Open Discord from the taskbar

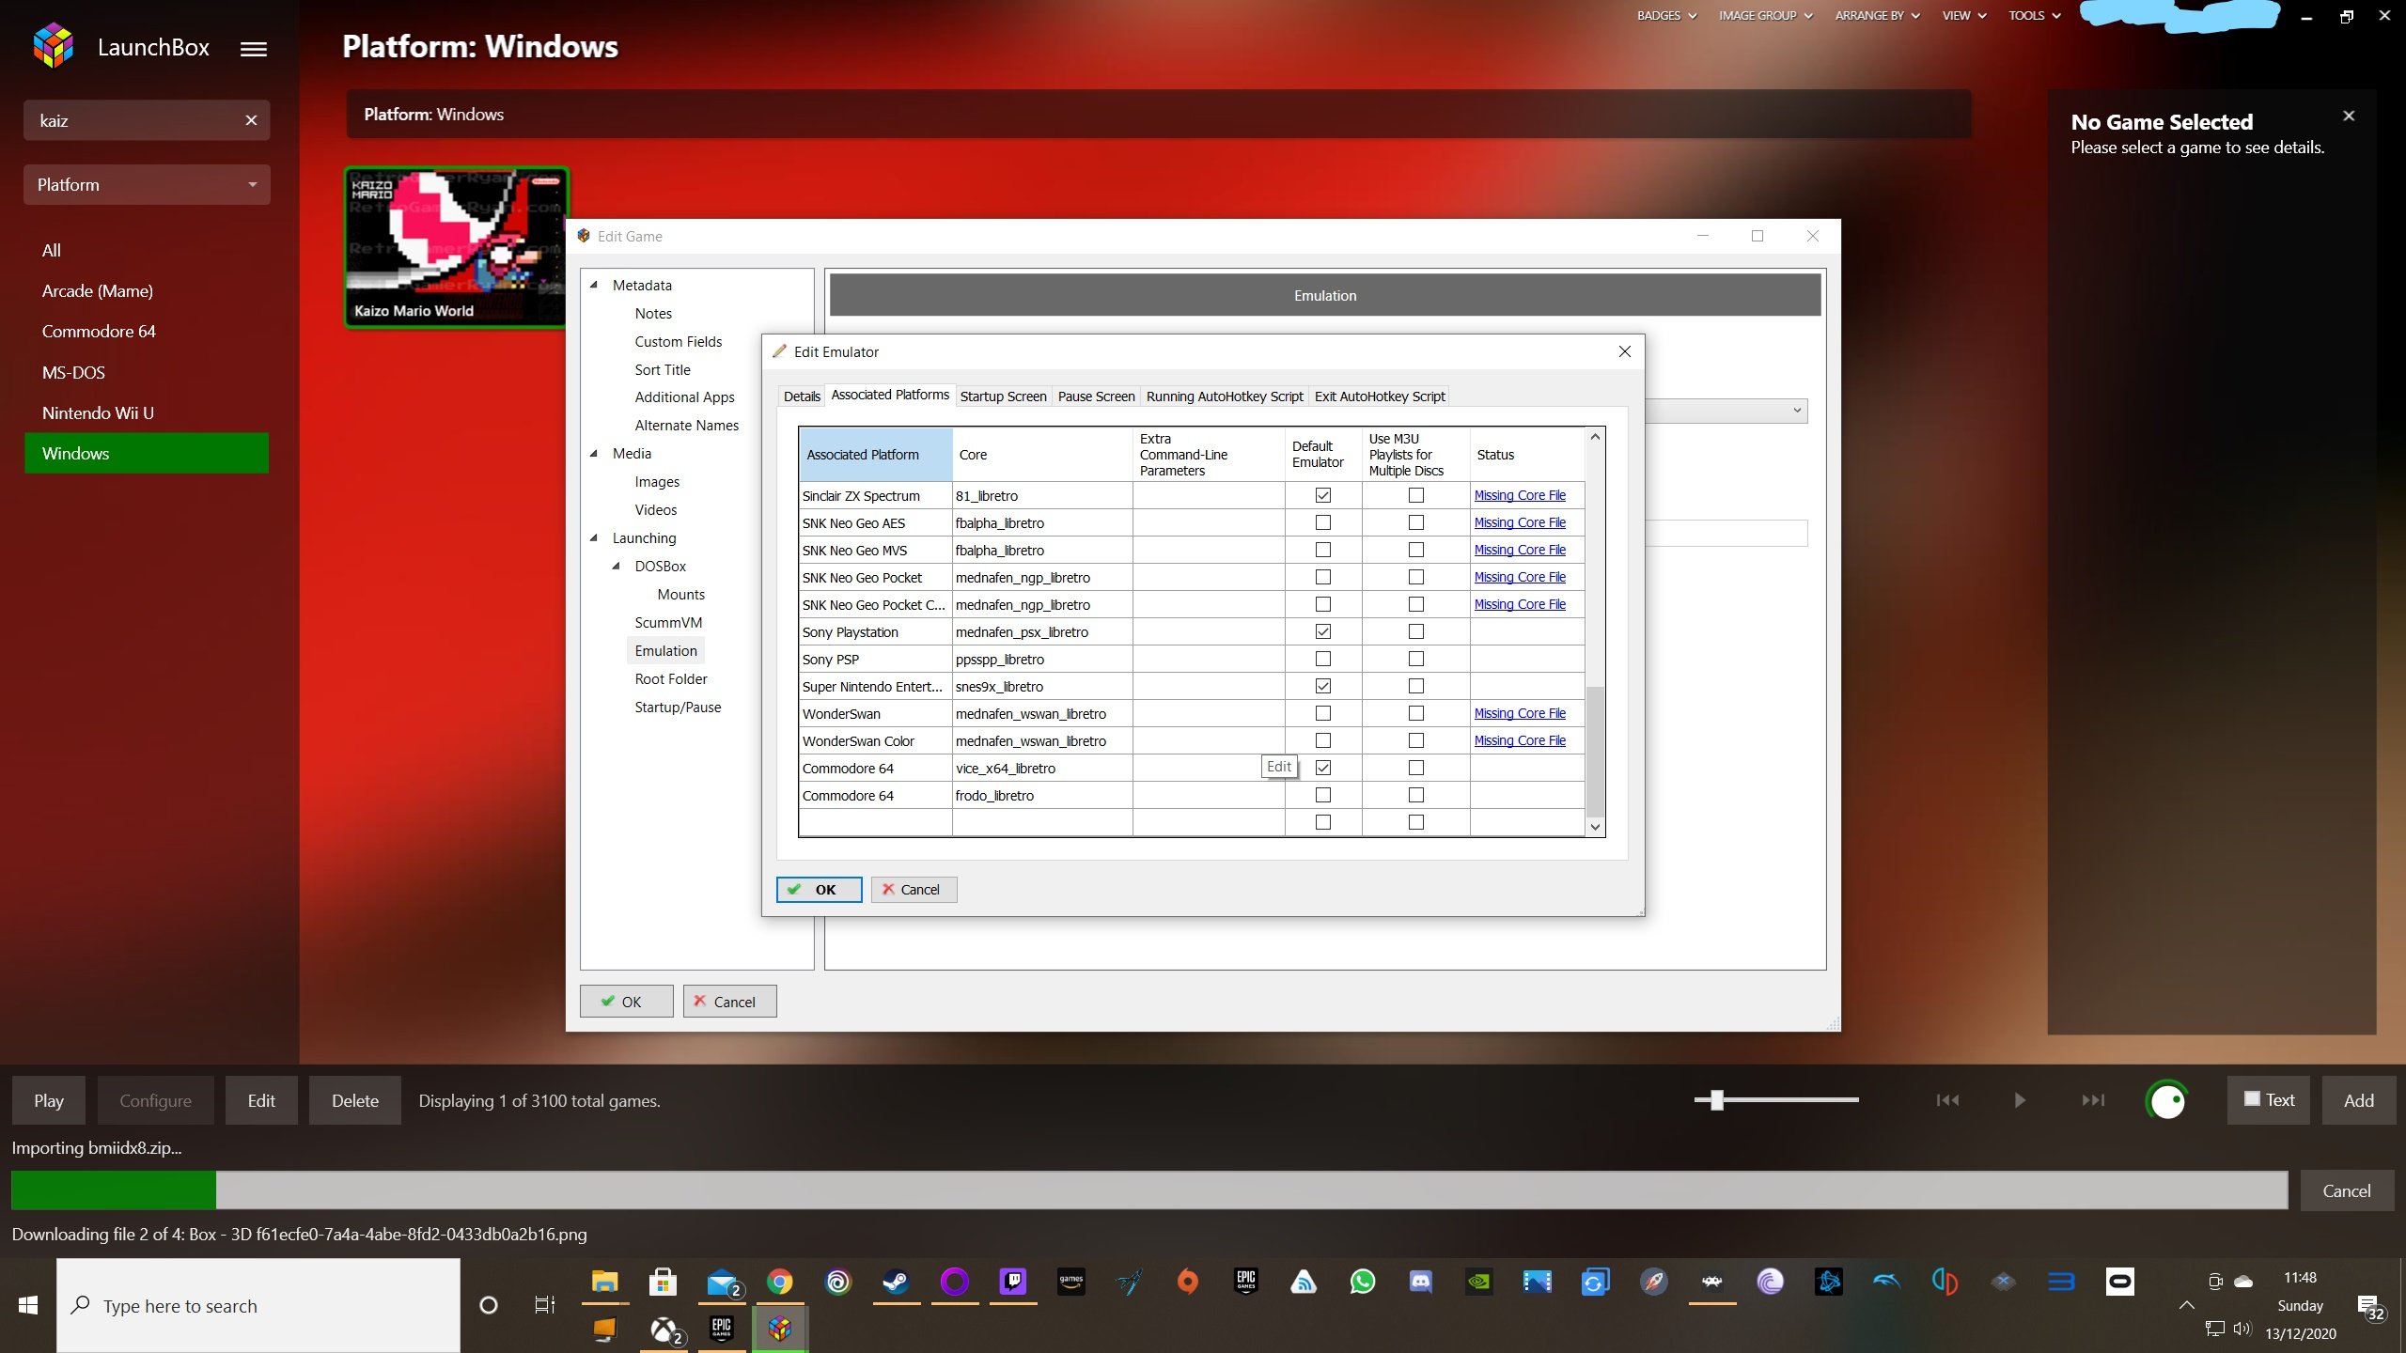point(1420,1282)
